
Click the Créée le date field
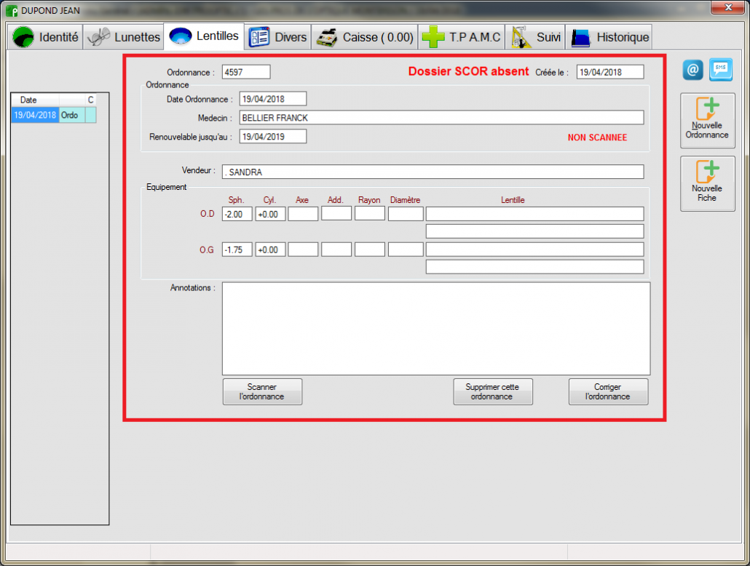pos(610,72)
